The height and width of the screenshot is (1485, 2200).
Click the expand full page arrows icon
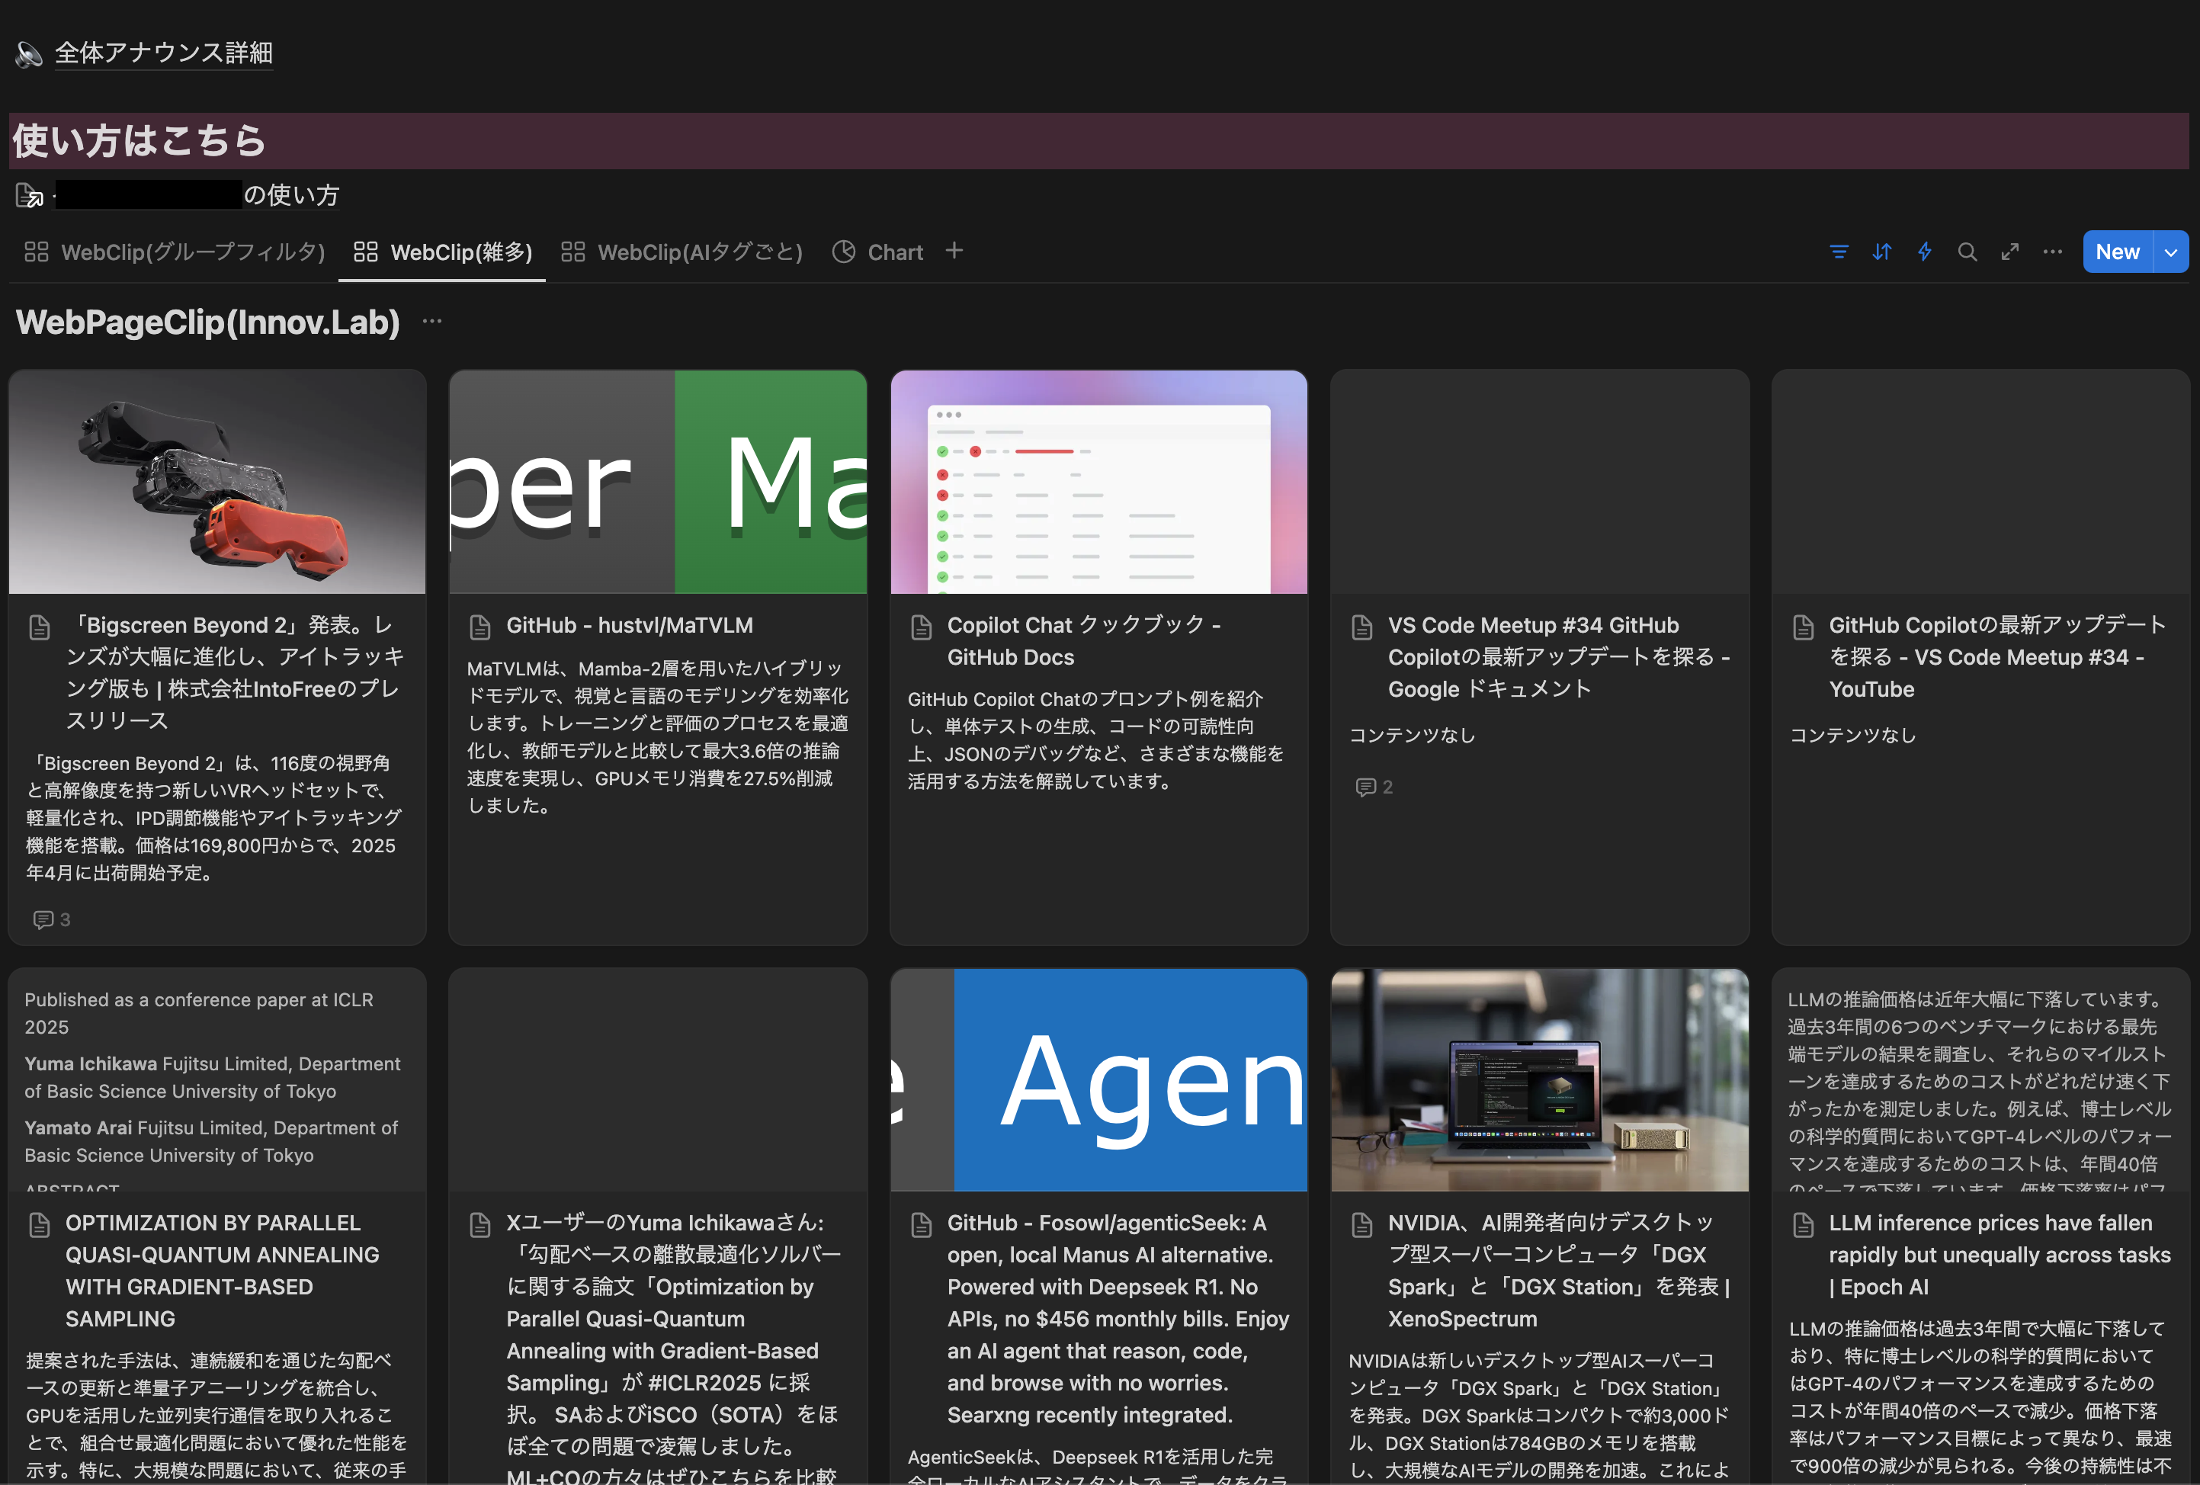[x=2009, y=252]
